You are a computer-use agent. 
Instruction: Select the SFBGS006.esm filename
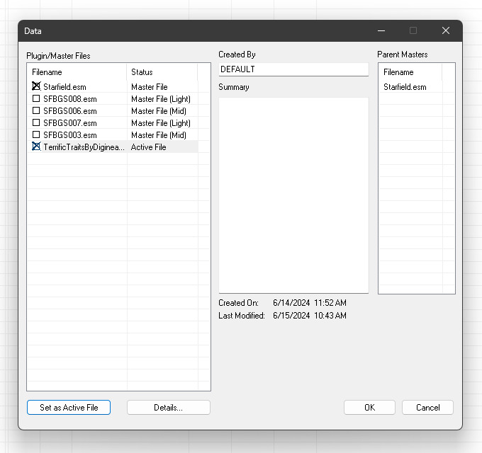pos(70,111)
